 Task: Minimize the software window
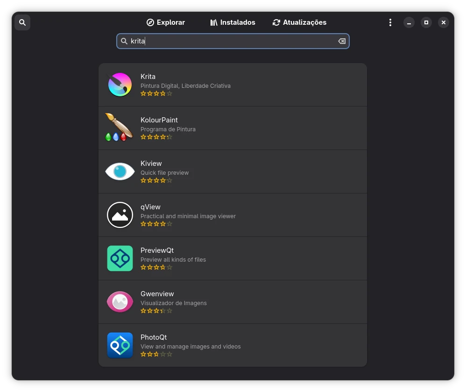[409, 22]
